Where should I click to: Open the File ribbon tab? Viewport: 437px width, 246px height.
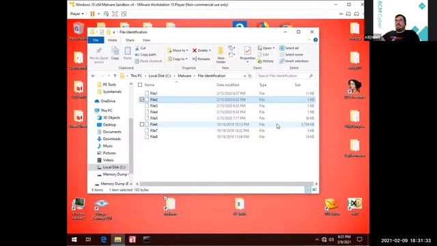pyautogui.click(x=96, y=40)
